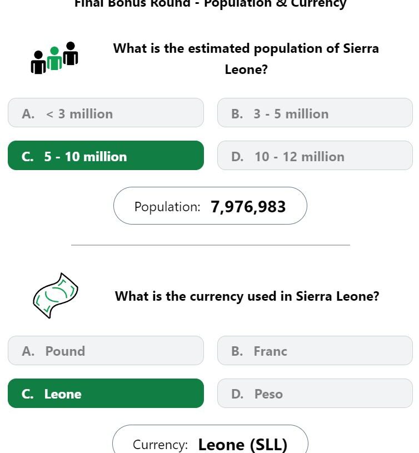Click the 7,976,983 population number
This screenshot has width=419, height=453.
[x=248, y=207]
